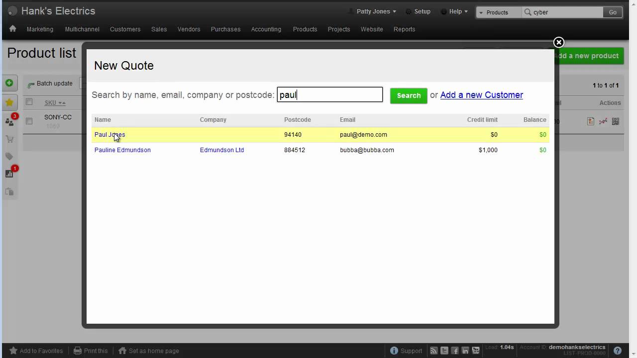
Task: Click the paul@demo.com email cell
Action: tap(363, 135)
